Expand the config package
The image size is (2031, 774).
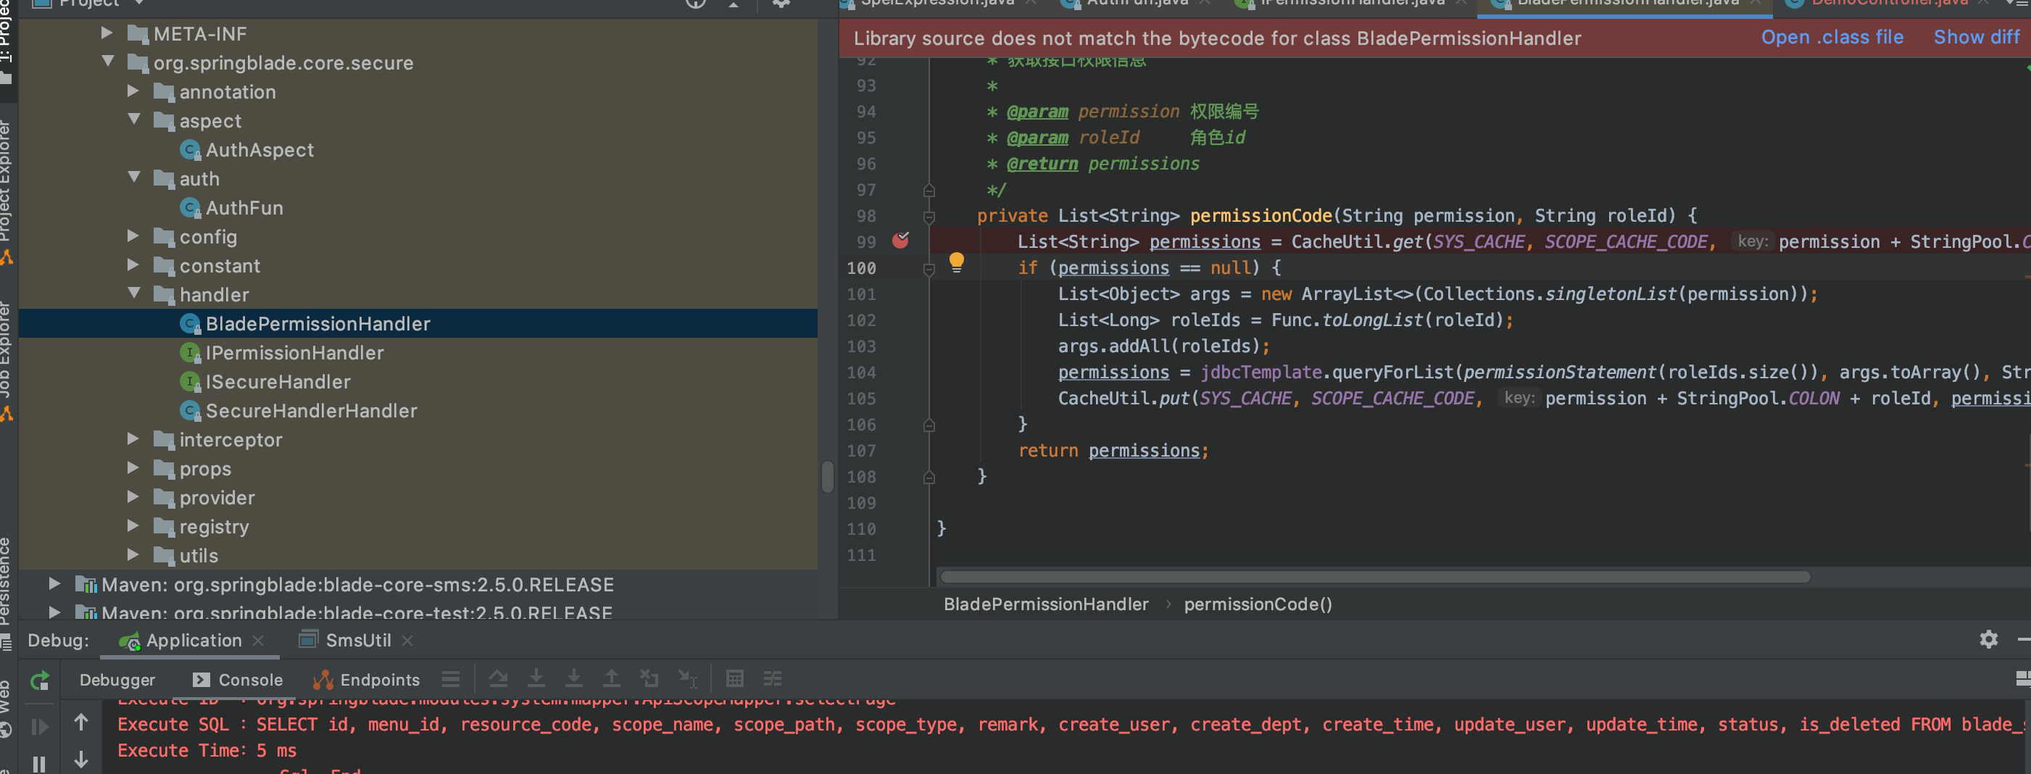[x=133, y=236]
